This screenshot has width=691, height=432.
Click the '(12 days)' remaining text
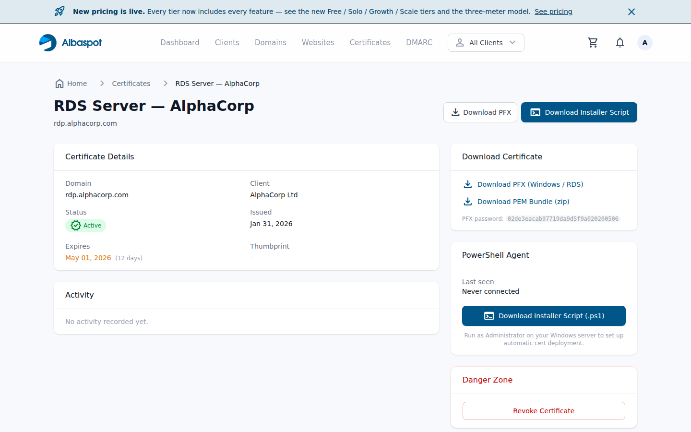[x=129, y=258]
